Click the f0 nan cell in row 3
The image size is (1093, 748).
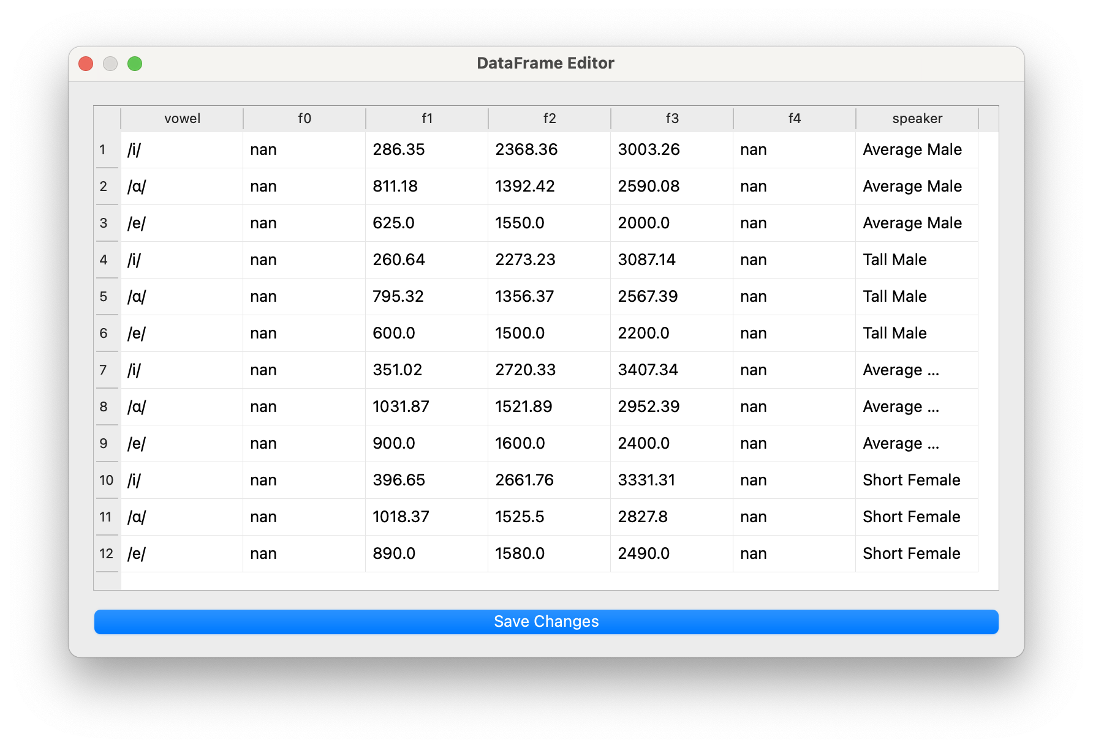[304, 223]
